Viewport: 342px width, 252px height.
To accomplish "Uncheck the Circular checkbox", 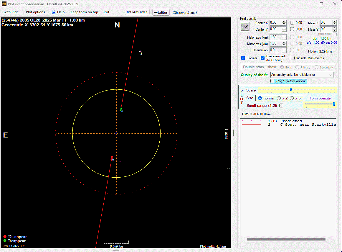I will coord(243,58).
